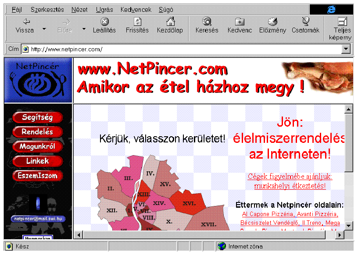The height and width of the screenshot is (255, 358).
Task: Open the Magunkról page
Action: pos(37,146)
